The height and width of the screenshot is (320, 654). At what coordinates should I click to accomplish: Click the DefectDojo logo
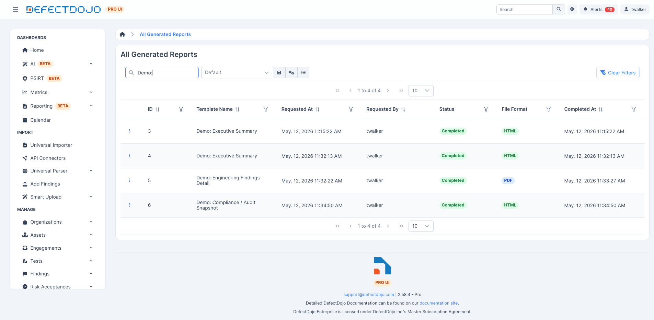[x=64, y=9]
